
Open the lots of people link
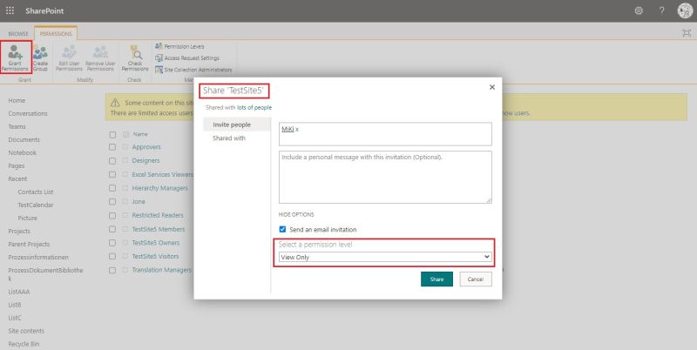pos(254,107)
